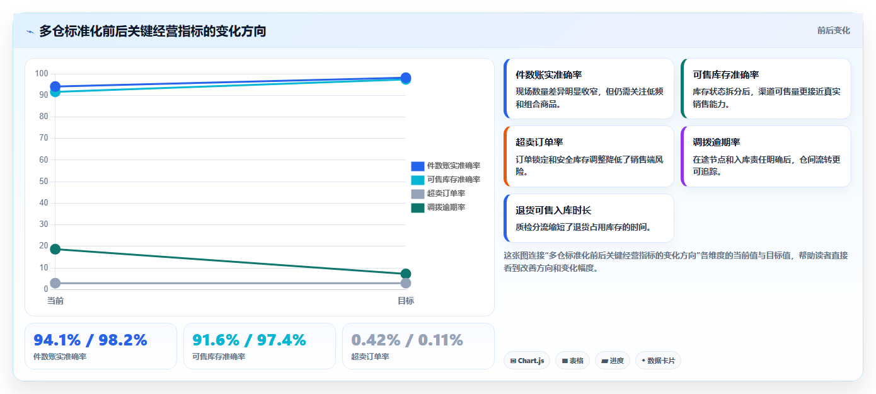Select the blue 件数账实准确率 point at 当前

[55, 86]
